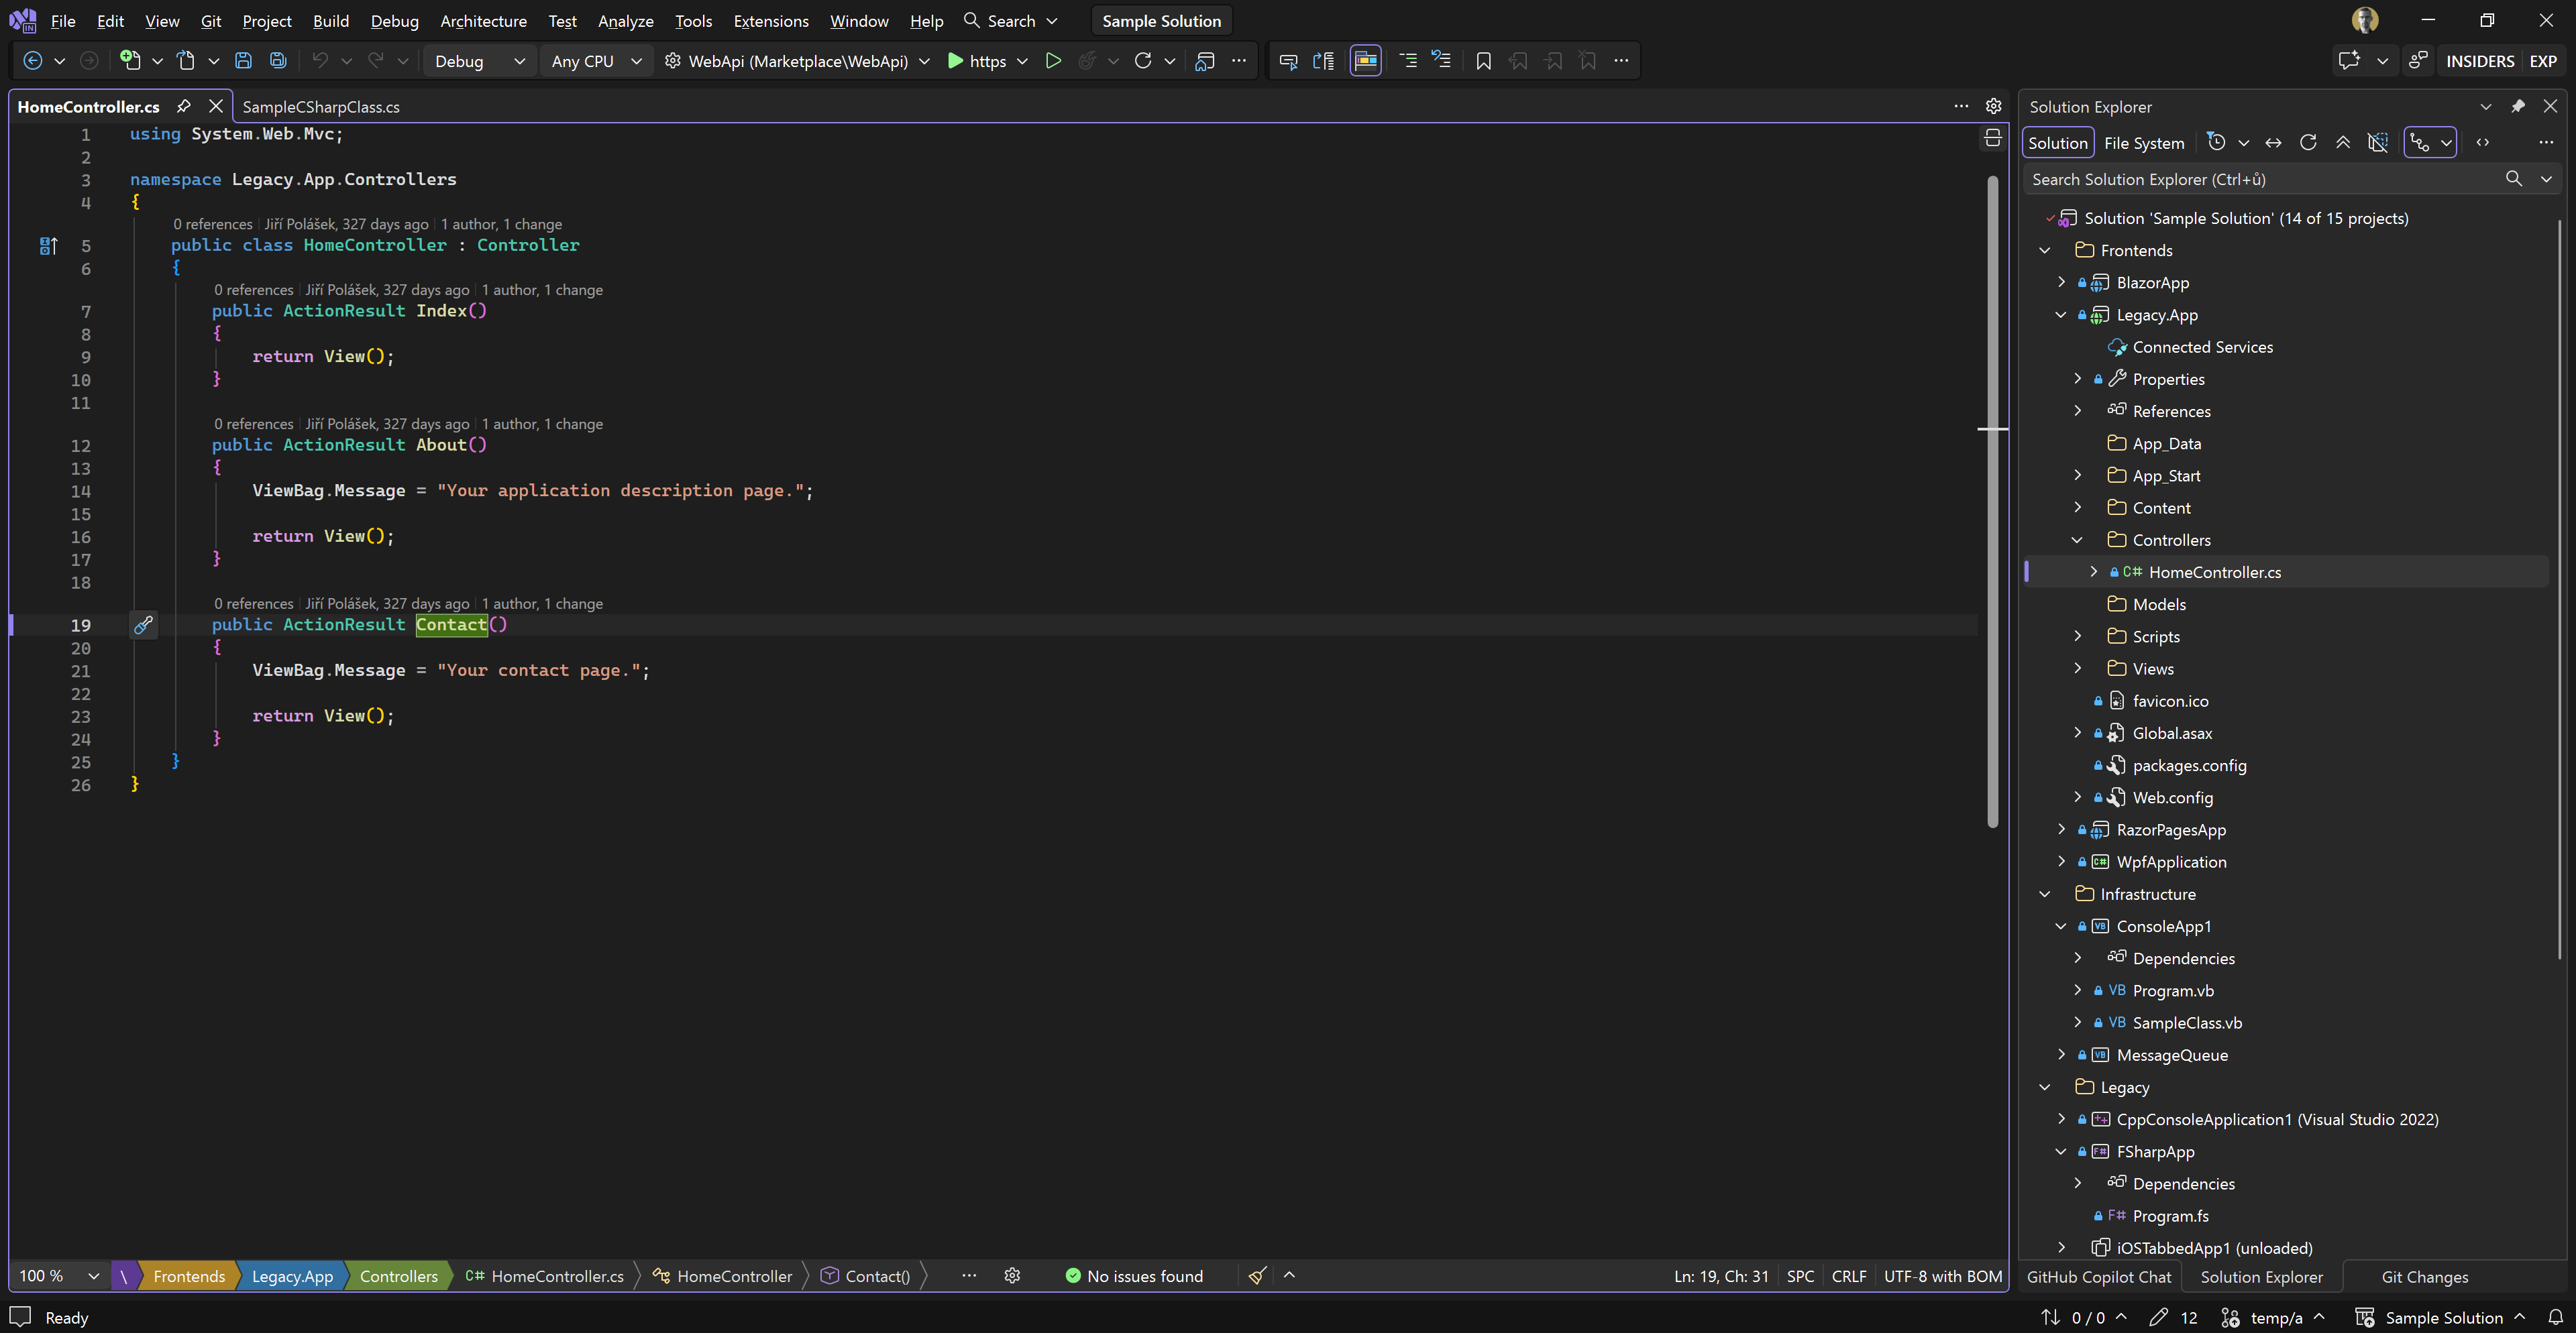2576x1333 pixels.
Task: Open the Any CPU platform dropdown
Action: coord(596,61)
